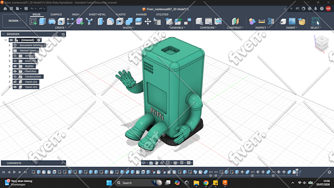
Task: Click the ViewCube in viewport corner
Action: (x=321, y=43)
